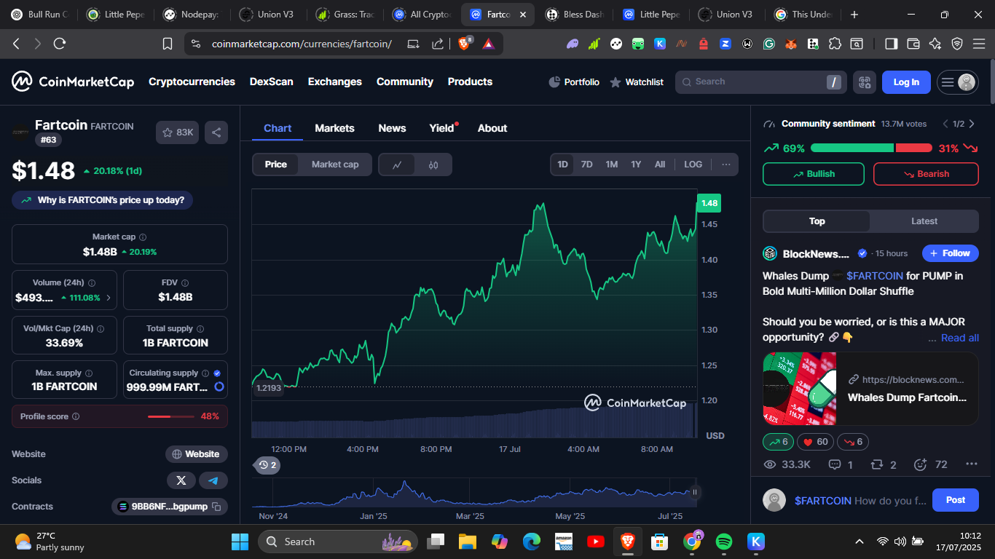Open the chart more options ellipsis

pos(726,164)
